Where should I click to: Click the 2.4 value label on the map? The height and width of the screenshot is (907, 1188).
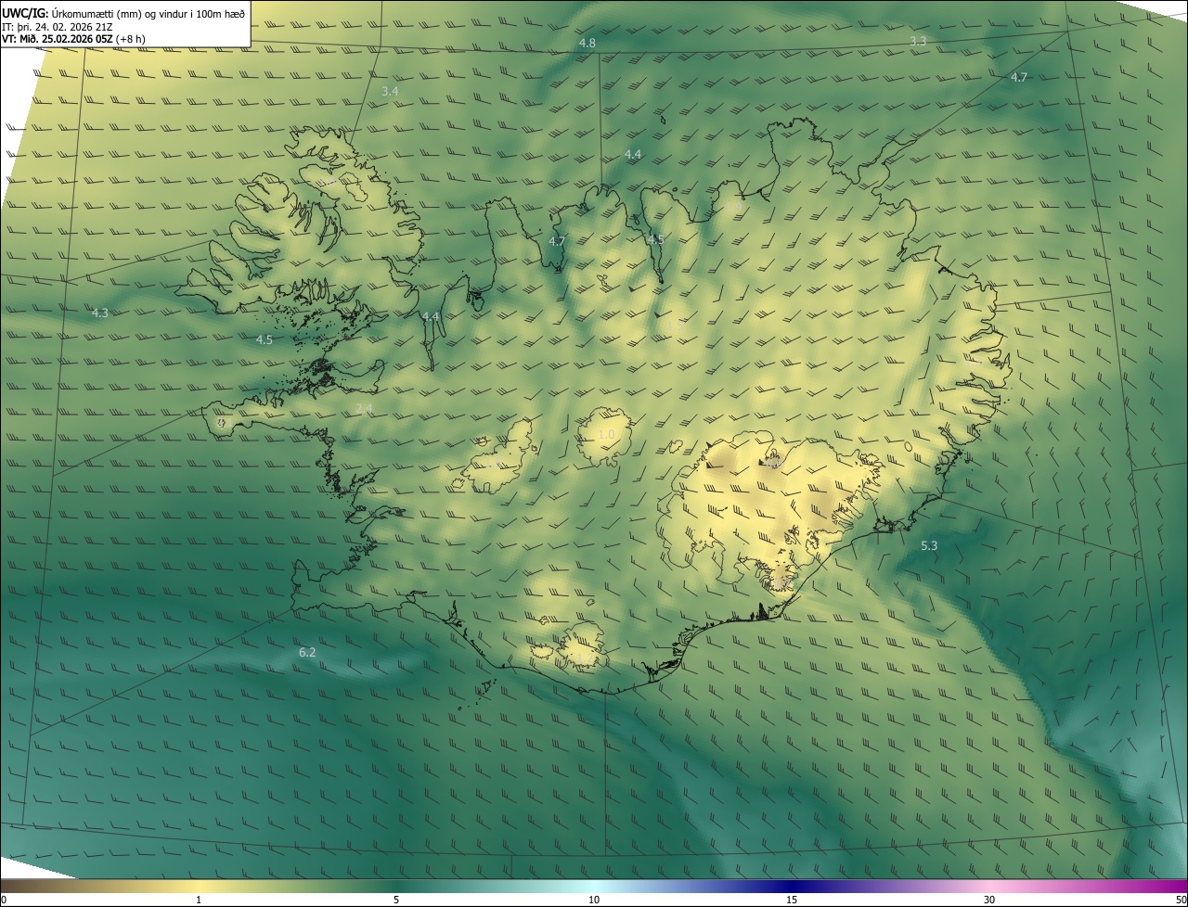tap(364, 409)
